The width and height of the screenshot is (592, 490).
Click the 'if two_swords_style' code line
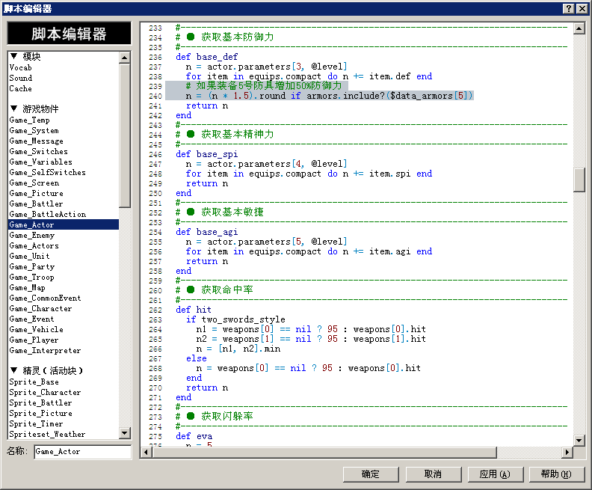point(235,319)
